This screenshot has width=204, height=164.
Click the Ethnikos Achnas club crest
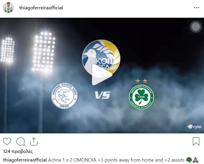pos(64,95)
